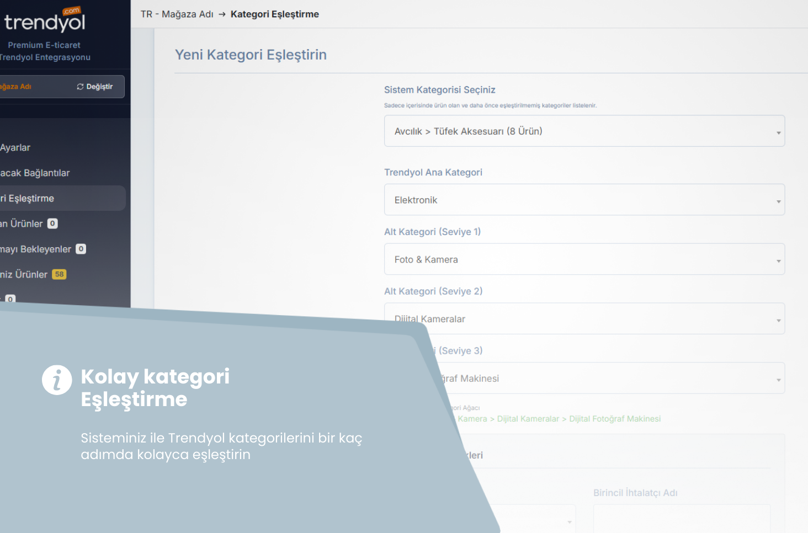Click the 0 badge beside Bekleyenler
808x533 pixels.
click(81, 249)
